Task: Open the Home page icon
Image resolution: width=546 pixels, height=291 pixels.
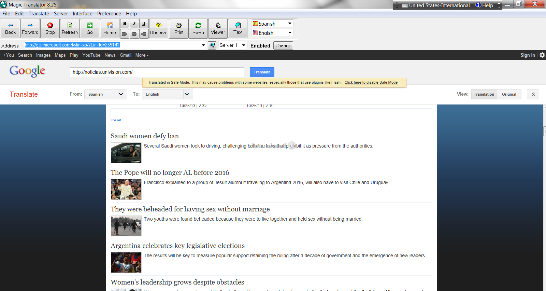Action: click(x=110, y=28)
